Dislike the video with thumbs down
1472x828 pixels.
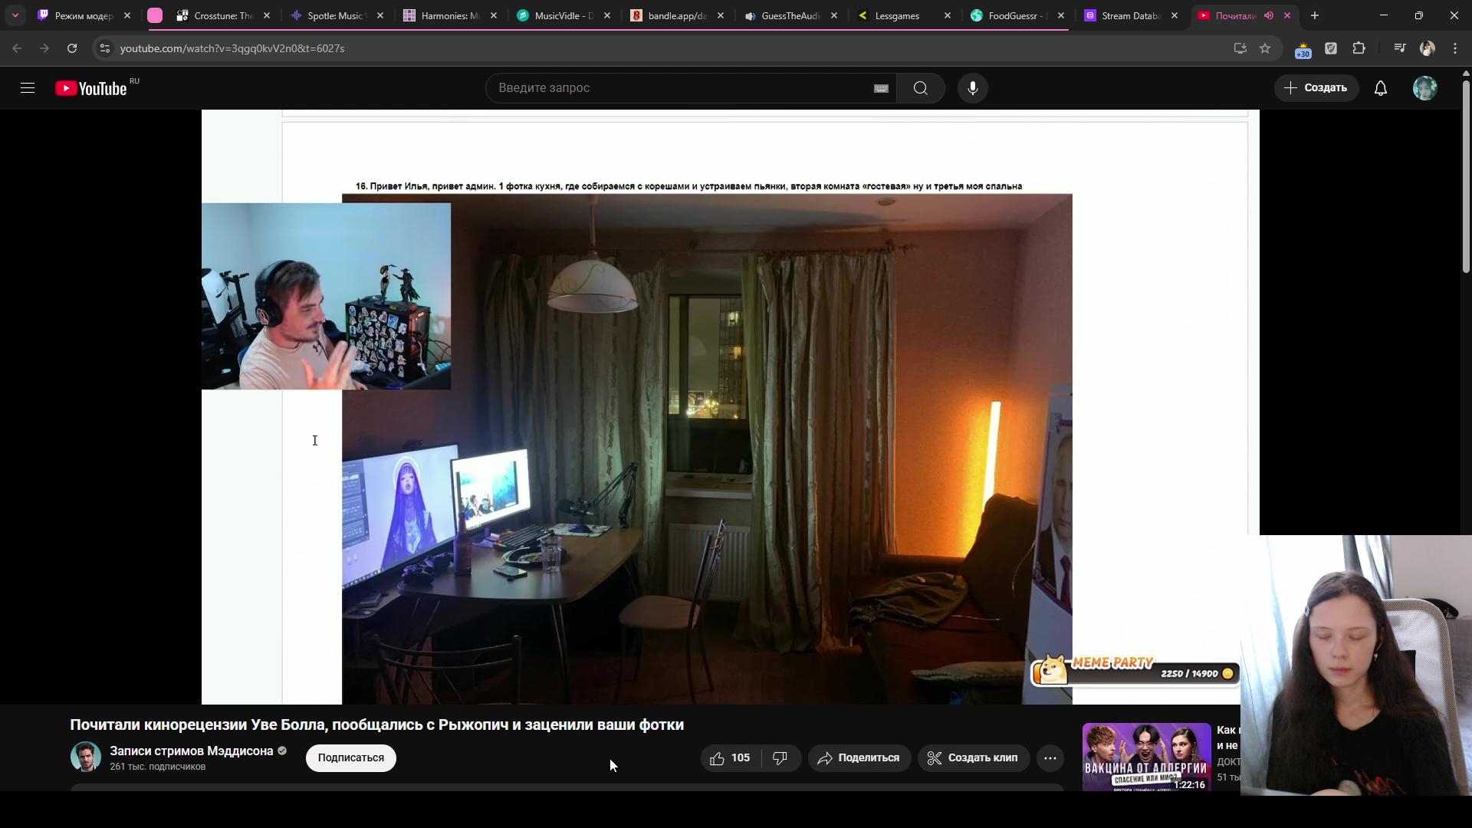coord(780,758)
